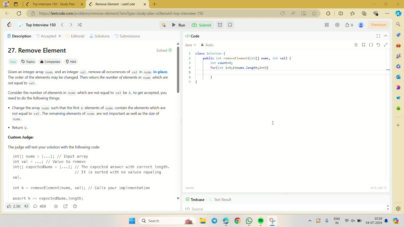Image resolution: width=404 pixels, height=227 pixels.
Task: Open the help question mark icon
Action: pos(75,206)
